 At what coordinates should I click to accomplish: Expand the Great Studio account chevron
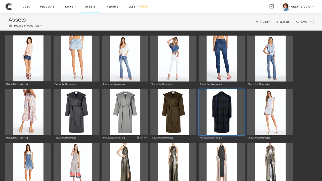(x=313, y=7)
